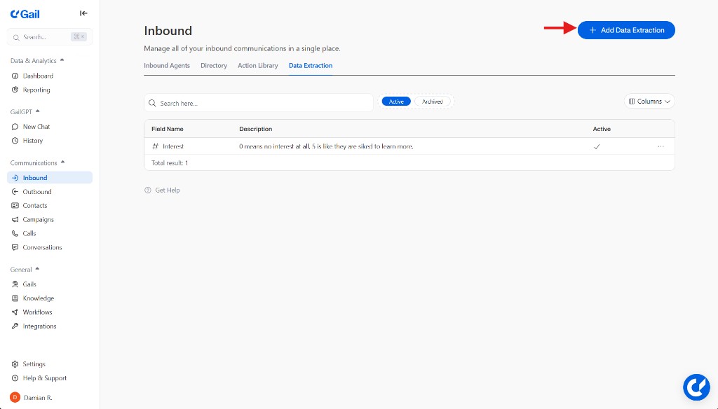Open the GailGPT History
Image resolution: width=718 pixels, height=409 pixels.
point(34,141)
